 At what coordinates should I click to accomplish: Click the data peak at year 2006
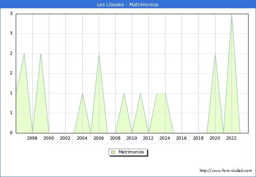99,54
